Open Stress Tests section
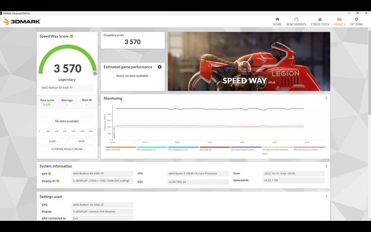 pos(320,21)
